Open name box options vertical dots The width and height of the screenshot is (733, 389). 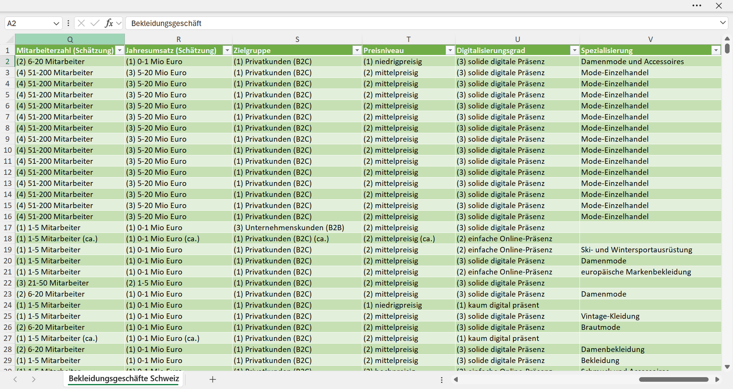tap(68, 23)
